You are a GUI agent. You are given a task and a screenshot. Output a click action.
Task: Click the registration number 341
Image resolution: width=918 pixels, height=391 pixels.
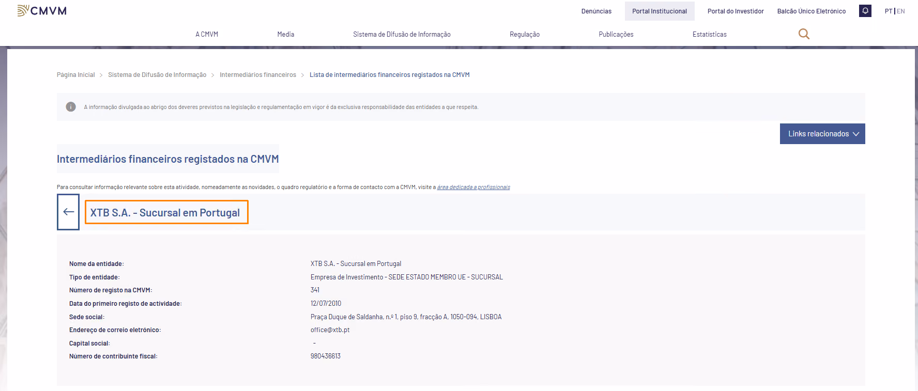(x=315, y=290)
